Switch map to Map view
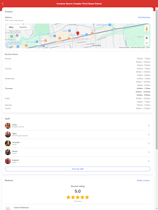Screen dimensions: 158x210 [x=11, y=27]
